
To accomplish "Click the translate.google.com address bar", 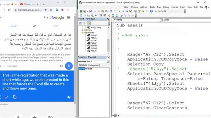I will click(x=30, y=10).
